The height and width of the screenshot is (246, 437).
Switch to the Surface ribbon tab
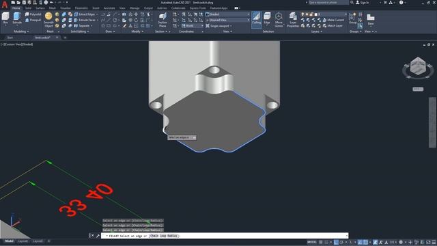pyautogui.click(x=40, y=8)
